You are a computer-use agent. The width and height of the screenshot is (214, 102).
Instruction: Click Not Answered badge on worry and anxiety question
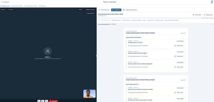click(x=180, y=99)
